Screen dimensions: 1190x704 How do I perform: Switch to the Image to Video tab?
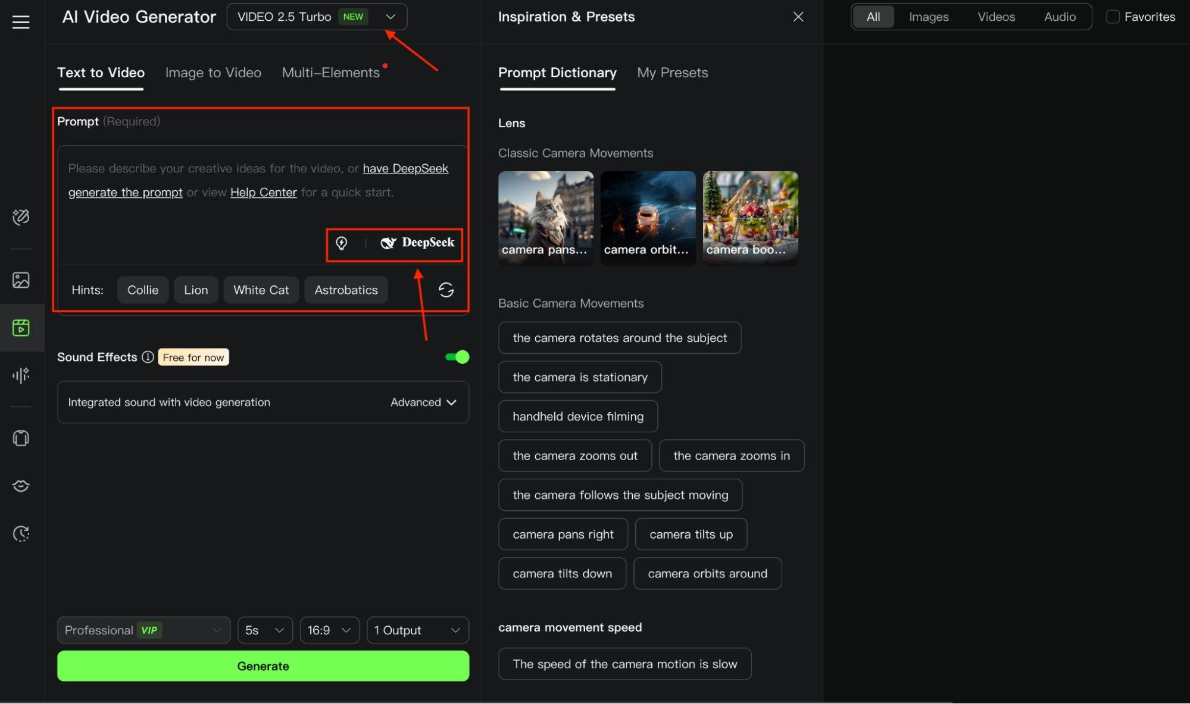[x=213, y=73]
